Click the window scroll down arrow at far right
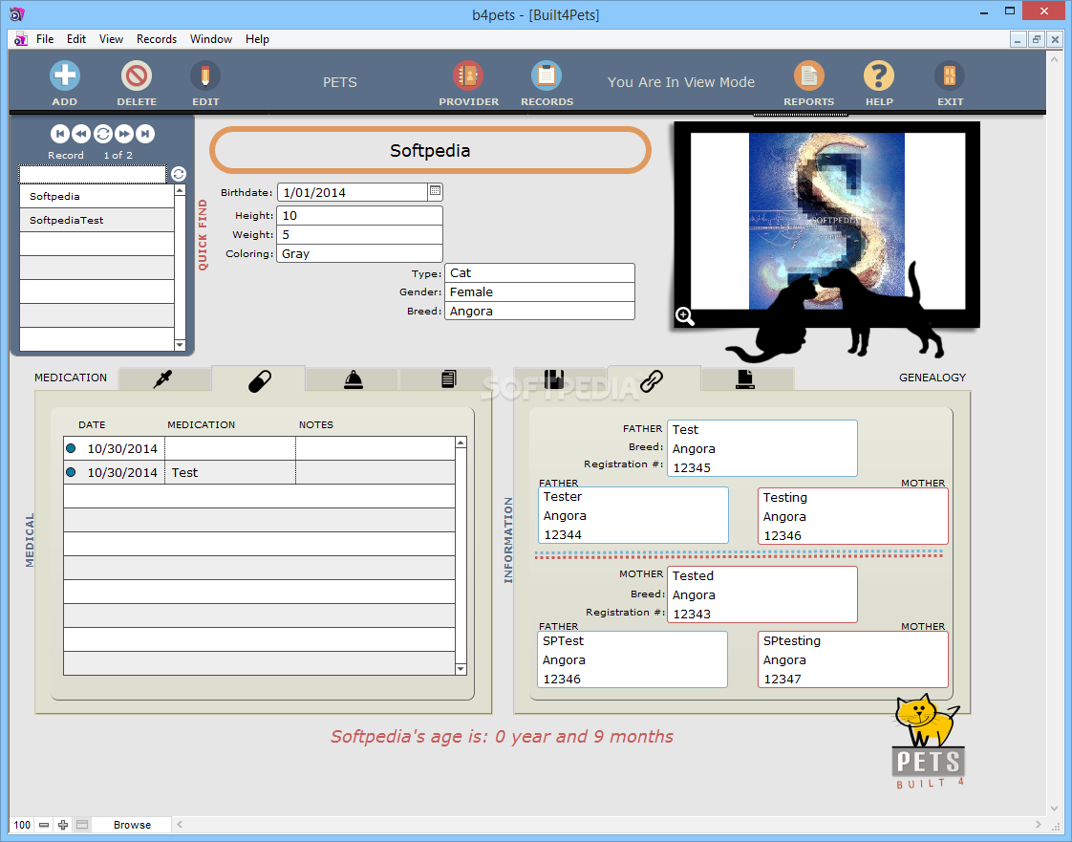Viewport: 1072px width, 842px height. (1054, 810)
